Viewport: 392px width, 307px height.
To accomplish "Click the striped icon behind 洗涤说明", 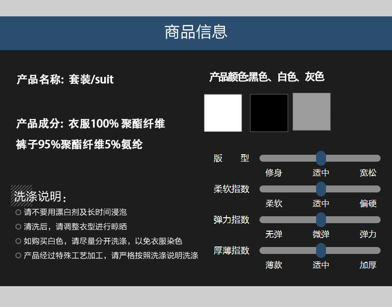I will coord(21,195).
